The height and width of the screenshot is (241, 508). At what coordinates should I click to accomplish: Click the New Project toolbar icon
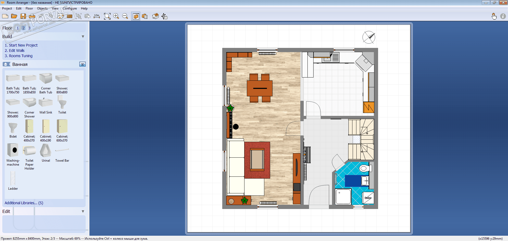click(5, 16)
